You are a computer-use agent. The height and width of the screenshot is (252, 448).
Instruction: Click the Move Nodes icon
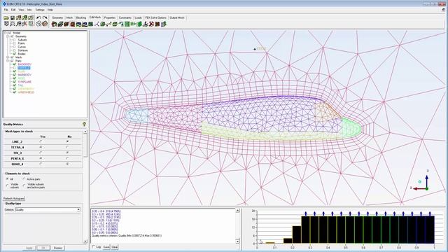[x=109, y=24]
